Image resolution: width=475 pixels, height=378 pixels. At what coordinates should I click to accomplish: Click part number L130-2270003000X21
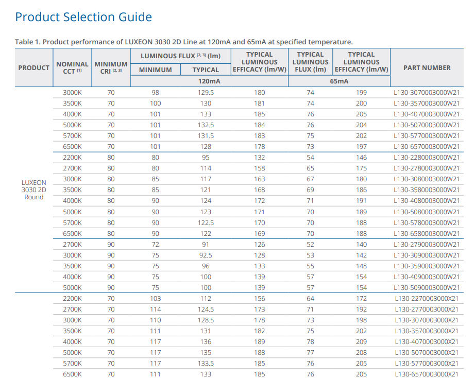427,299
